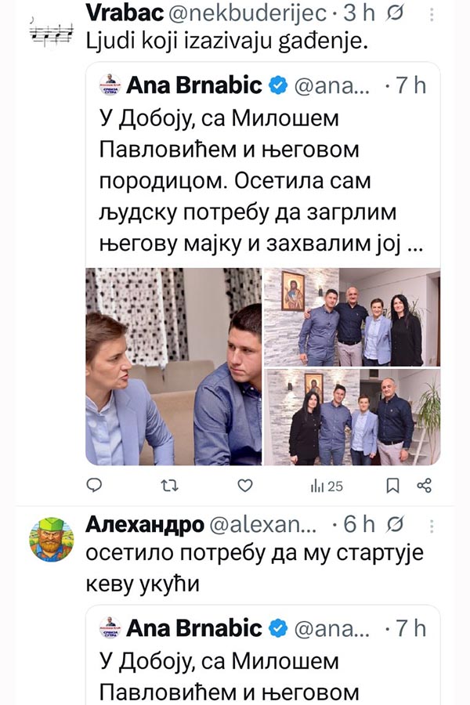Open more options on Алехандро's tweet
This screenshot has height=705, width=470.
432,526
